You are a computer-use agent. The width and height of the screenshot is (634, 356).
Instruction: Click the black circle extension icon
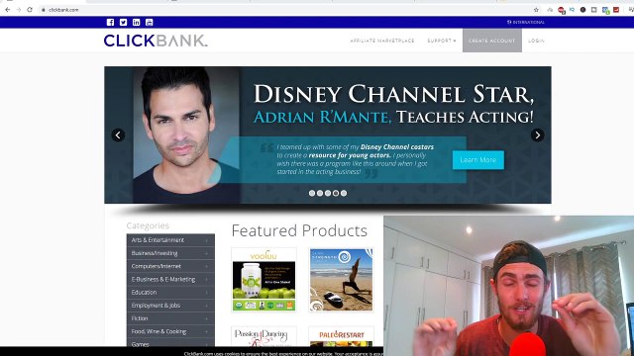[582, 10]
